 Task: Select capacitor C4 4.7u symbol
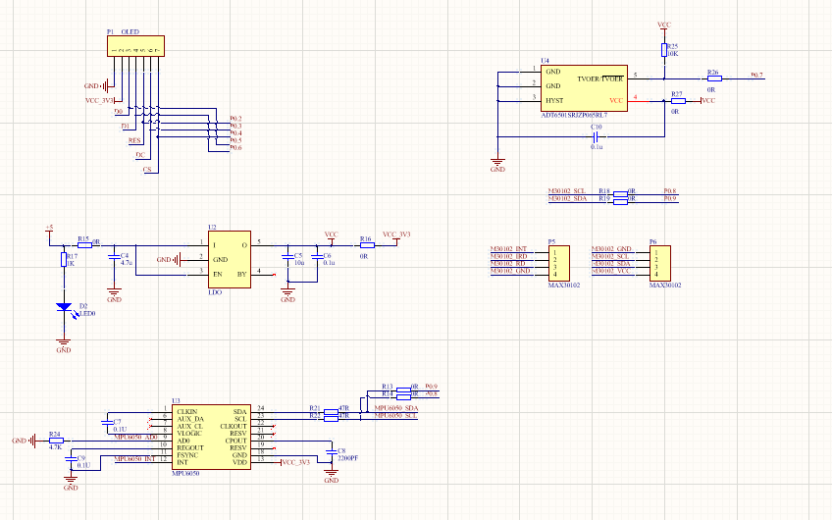pyautogui.click(x=114, y=257)
